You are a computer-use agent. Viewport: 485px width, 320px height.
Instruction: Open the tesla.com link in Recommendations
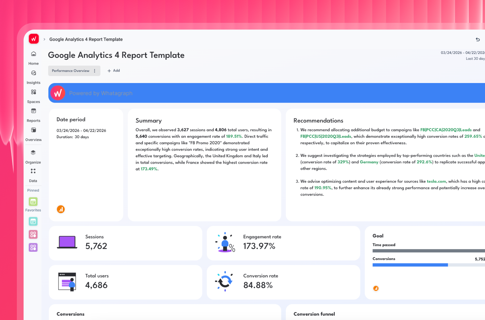tap(437, 181)
